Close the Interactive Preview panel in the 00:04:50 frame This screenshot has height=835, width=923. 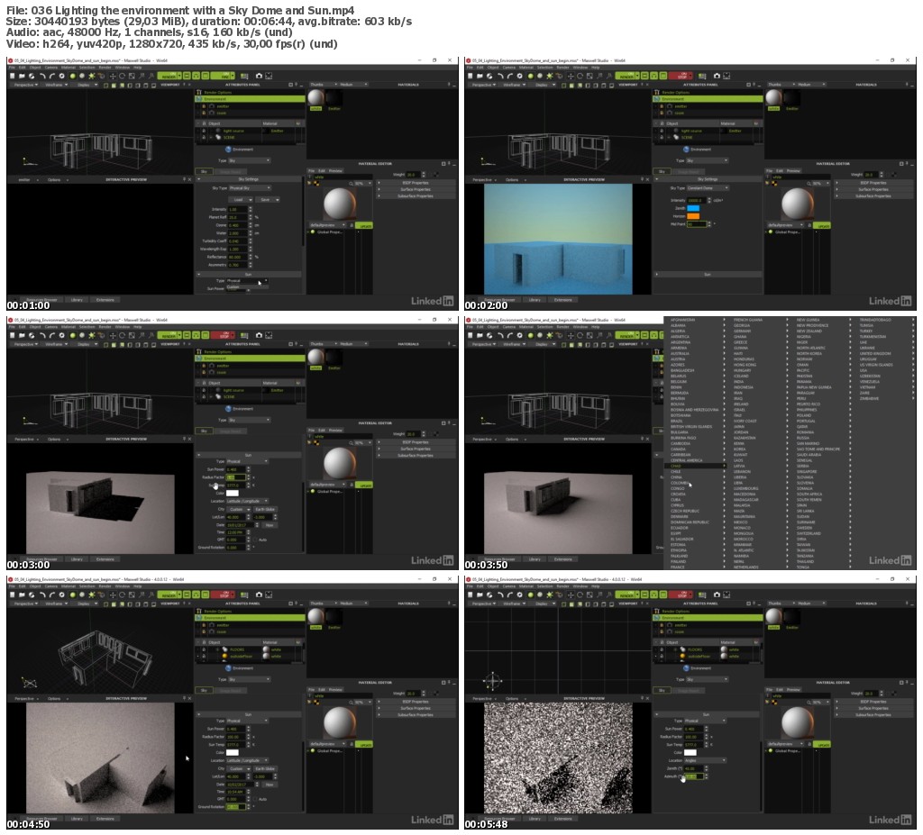pos(189,698)
